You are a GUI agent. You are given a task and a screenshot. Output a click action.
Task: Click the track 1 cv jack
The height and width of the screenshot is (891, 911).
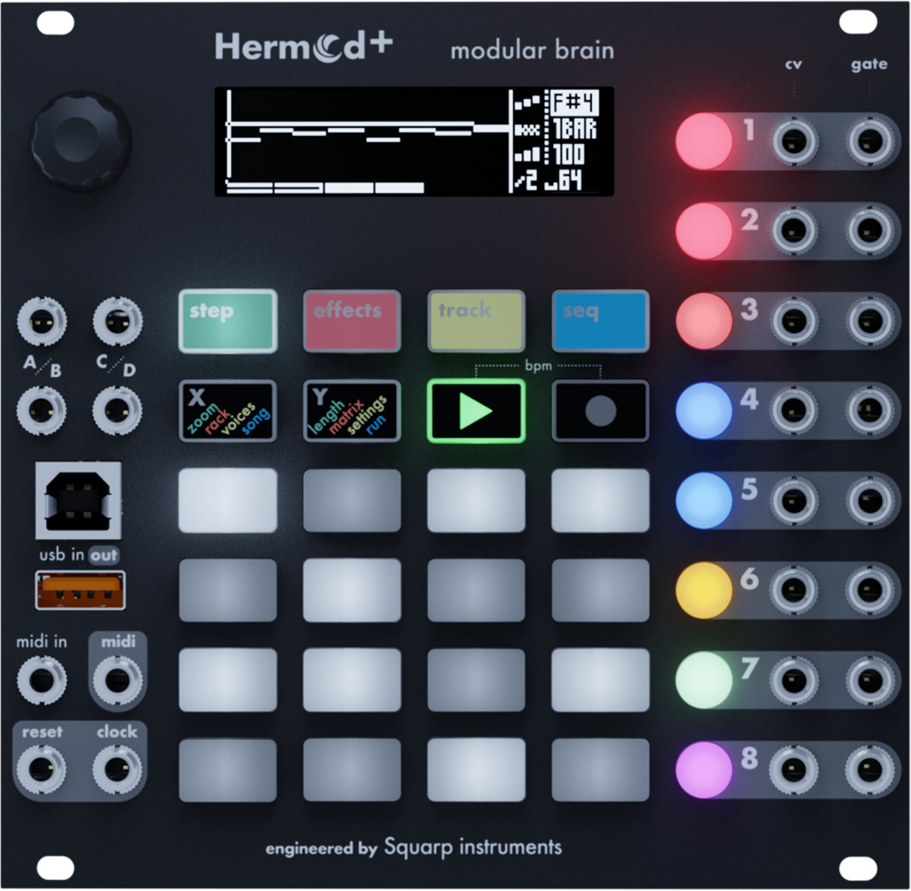tap(794, 141)
